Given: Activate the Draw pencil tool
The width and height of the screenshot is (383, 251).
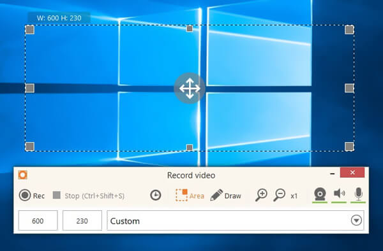Looking at the screenshot, I should click(226, 195).
